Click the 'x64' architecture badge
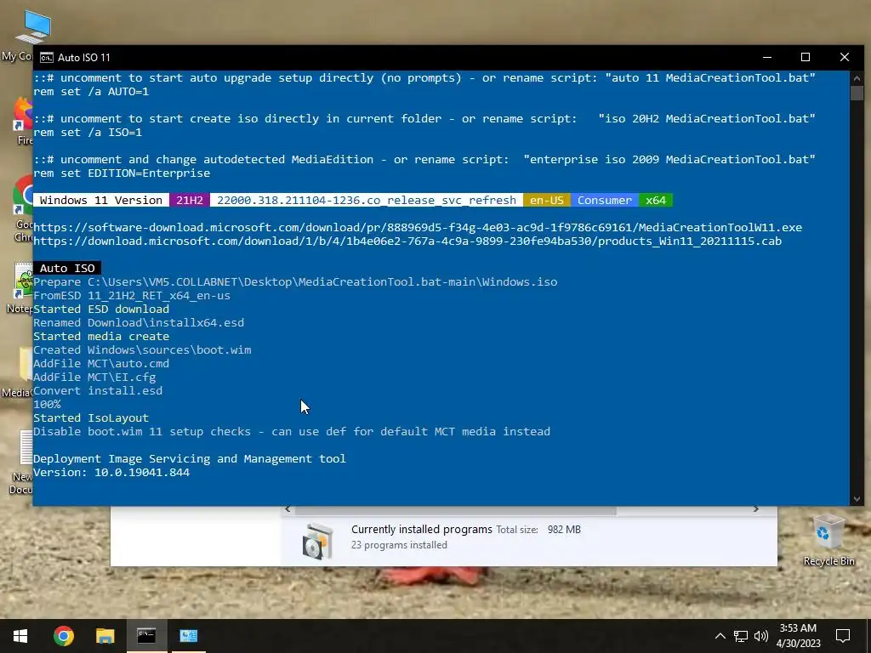The width and height of the screenshot is (871, 653). [656, 200]
